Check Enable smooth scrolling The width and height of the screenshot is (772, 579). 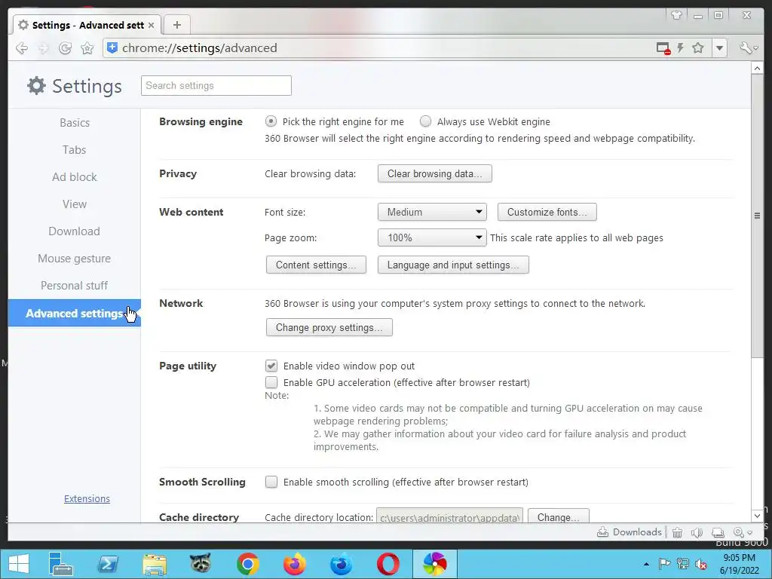click(x=271, y=482)
